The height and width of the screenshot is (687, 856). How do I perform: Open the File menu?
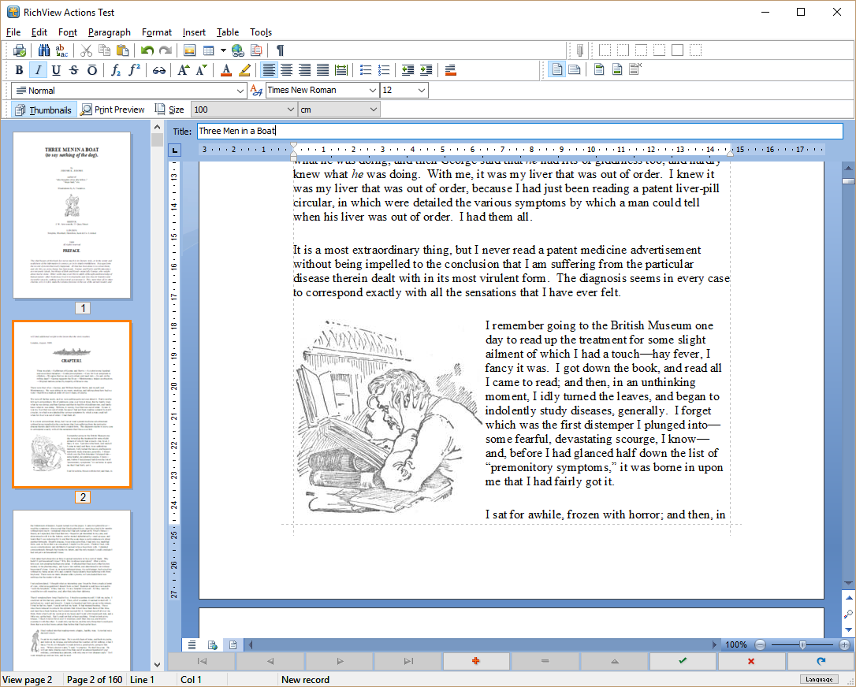pyautogui.click(x=13, y=32)
